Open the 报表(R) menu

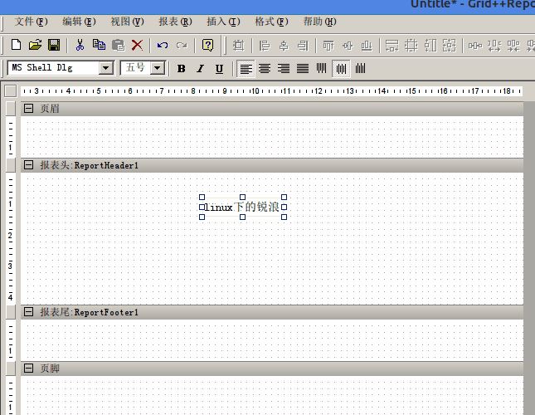coord(175,22)
